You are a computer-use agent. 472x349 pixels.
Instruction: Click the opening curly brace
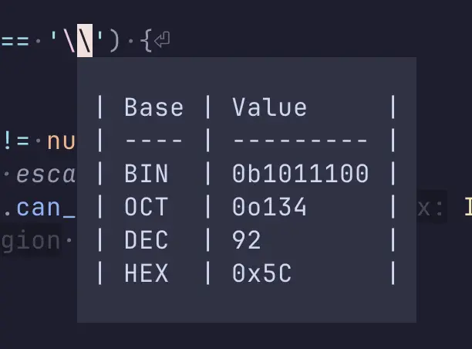pyautogui.click(x=146, y=40)
